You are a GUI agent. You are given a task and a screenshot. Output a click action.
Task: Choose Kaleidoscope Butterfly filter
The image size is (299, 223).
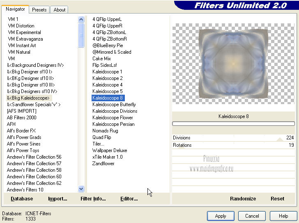(x=114, y=105)
